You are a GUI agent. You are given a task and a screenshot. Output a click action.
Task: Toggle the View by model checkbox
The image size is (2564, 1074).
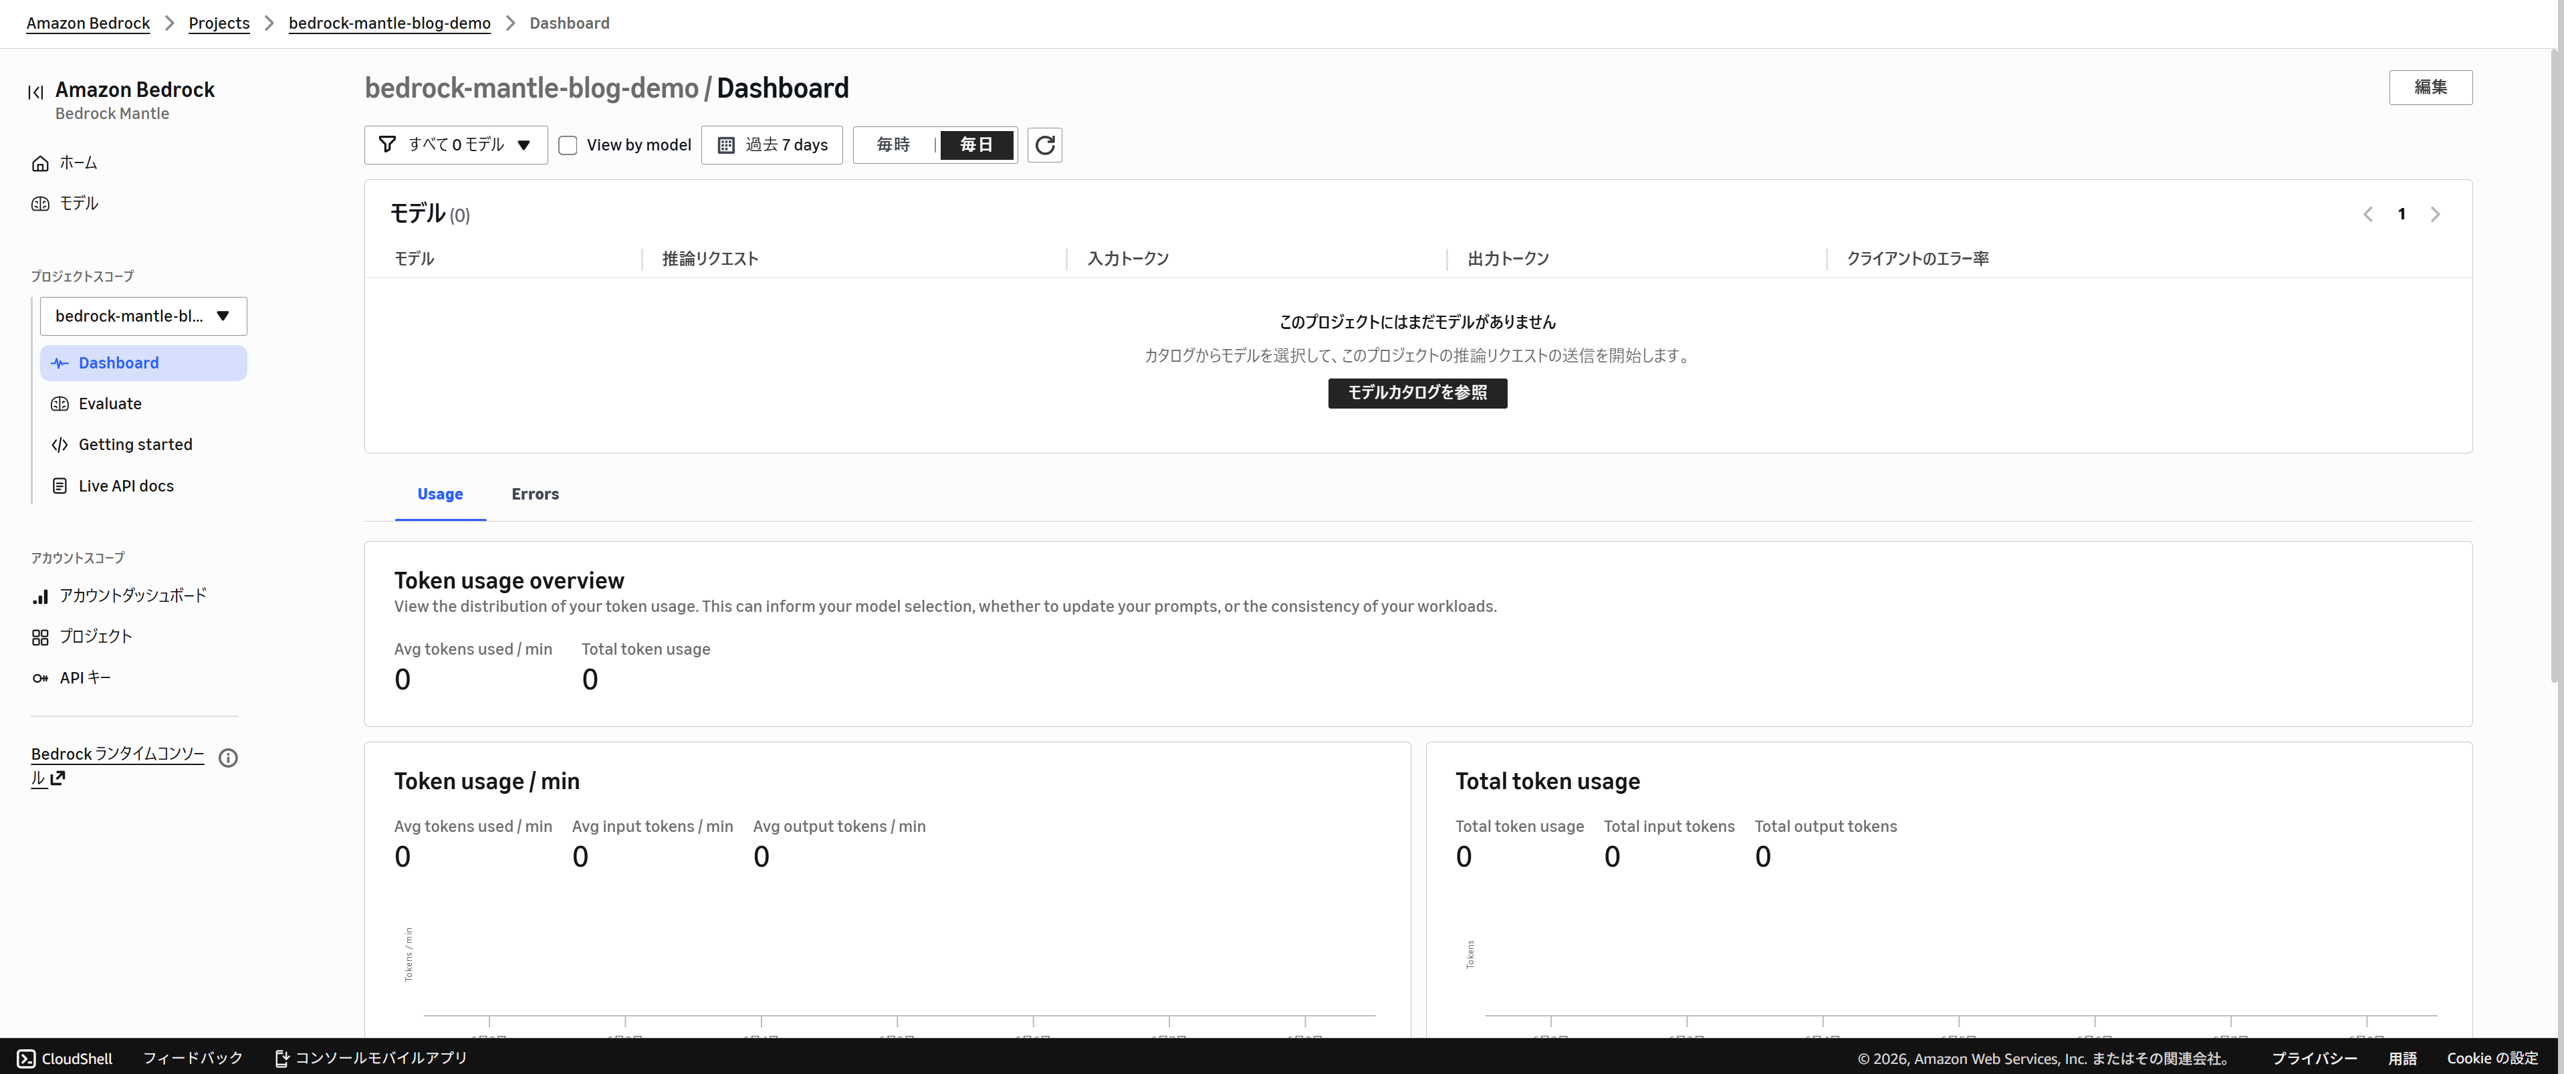pos(568,145)
